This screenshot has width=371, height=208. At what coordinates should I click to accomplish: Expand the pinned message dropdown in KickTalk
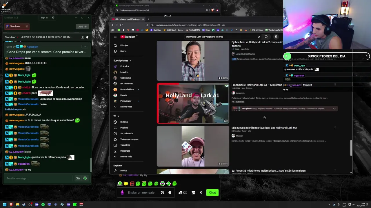(85, 47)
